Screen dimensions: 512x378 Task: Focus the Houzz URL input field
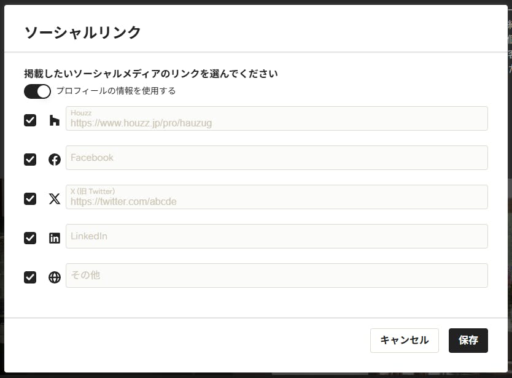(277, 118)
